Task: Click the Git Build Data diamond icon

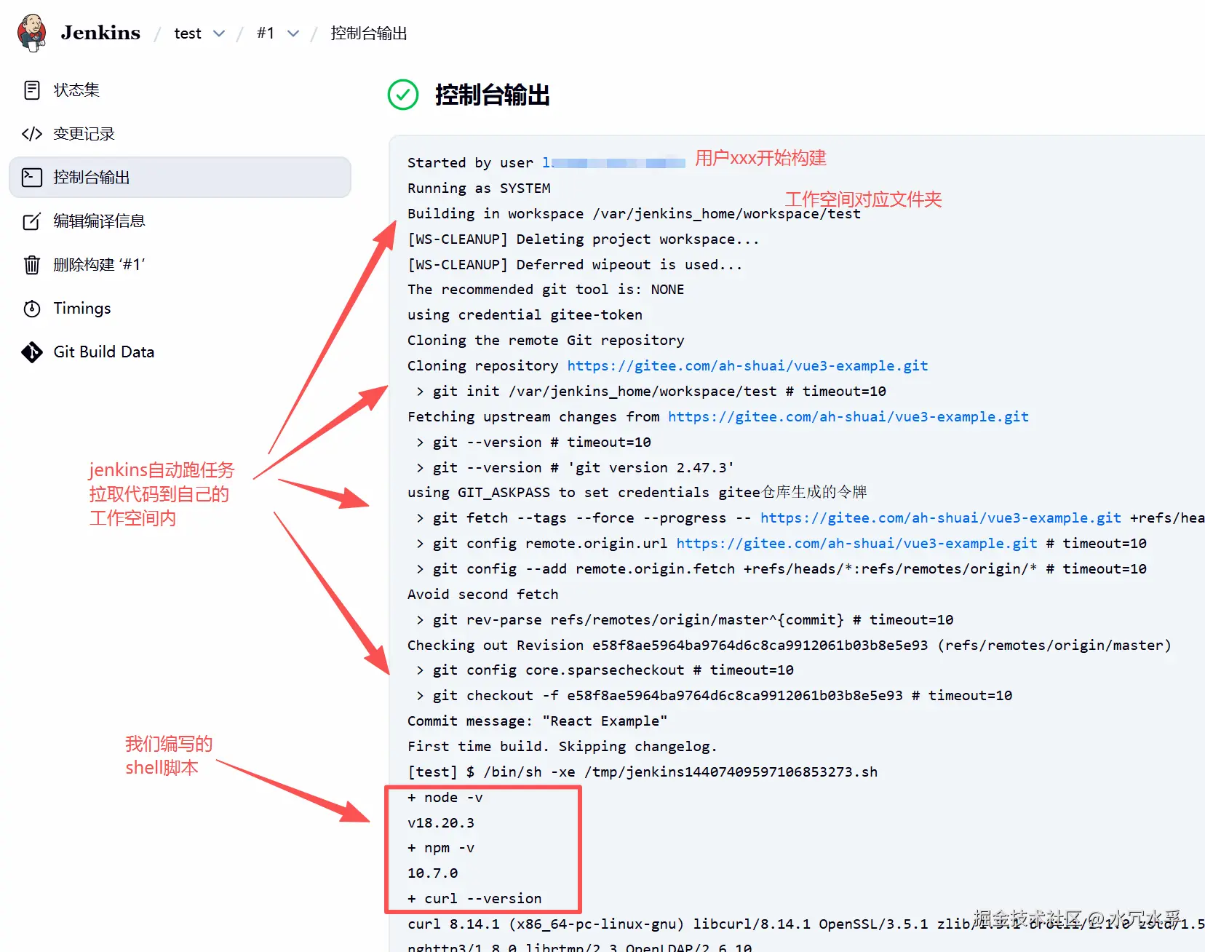Action: 32,352
